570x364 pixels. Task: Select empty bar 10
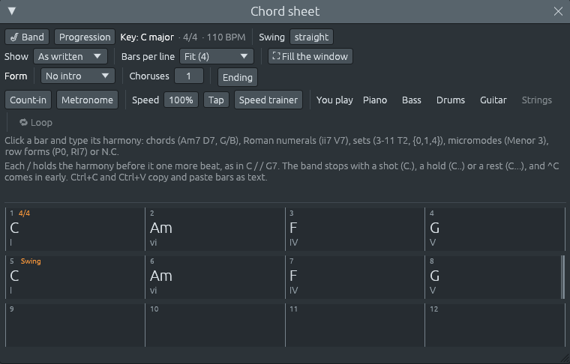pyautogui.click(x=214, y=325)
